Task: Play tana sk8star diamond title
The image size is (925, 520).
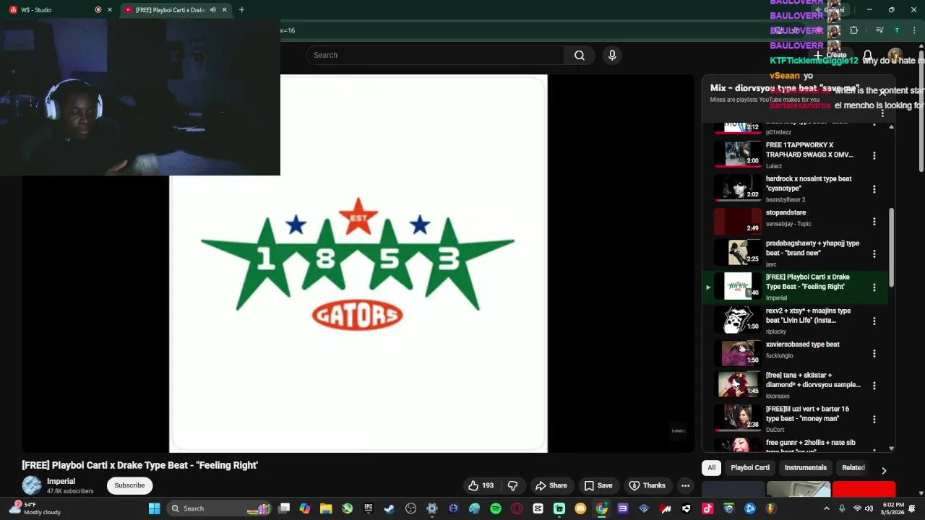Action: tap(813, 380)
